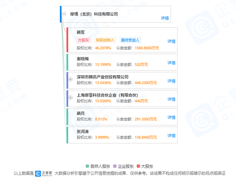Viewport: 236px width, 179px height.
Task: Open 详情 for 摩博（北京）科技有限公司
Action: pyautogui.click(x=165, y=18)
